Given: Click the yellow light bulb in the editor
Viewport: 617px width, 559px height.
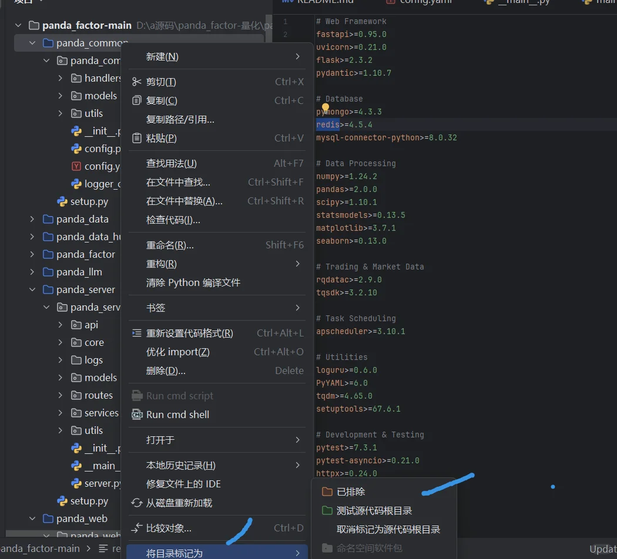Looking at the screenshot, I should [x=326, y=107].
